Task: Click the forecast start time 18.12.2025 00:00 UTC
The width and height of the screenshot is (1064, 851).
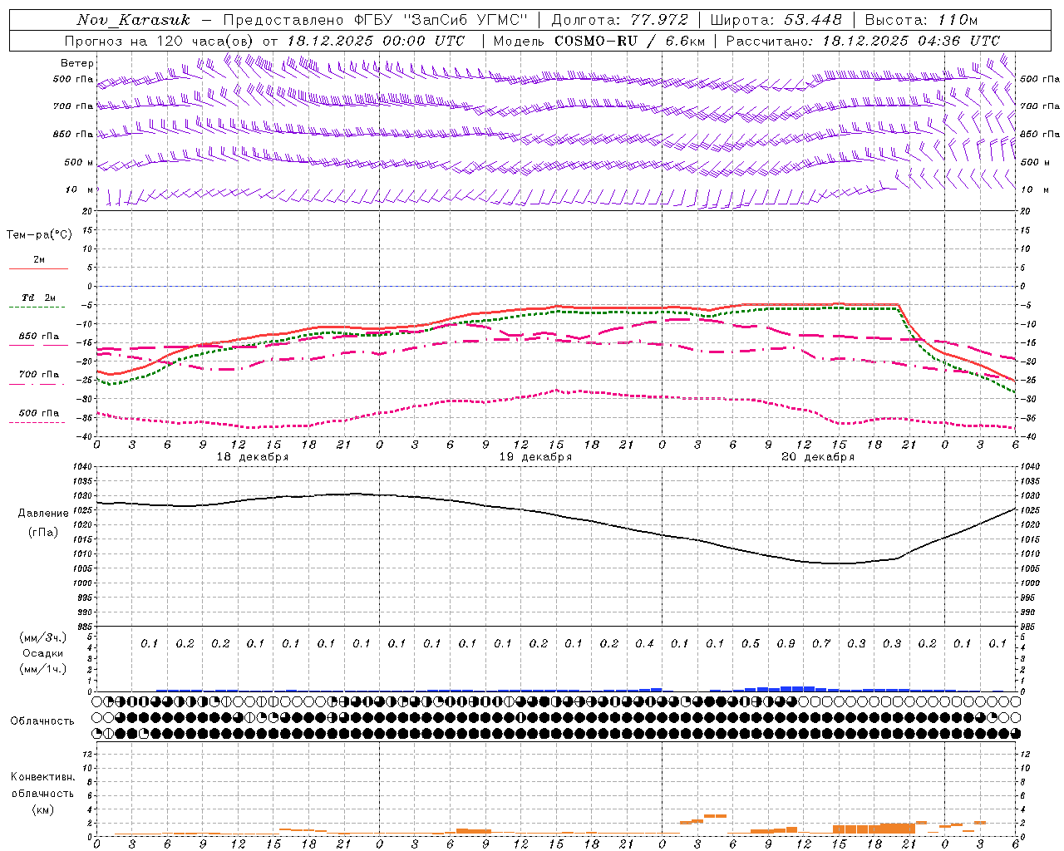Action: coord(376,41)
